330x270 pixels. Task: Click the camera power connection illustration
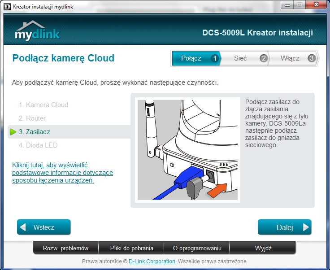187,150
